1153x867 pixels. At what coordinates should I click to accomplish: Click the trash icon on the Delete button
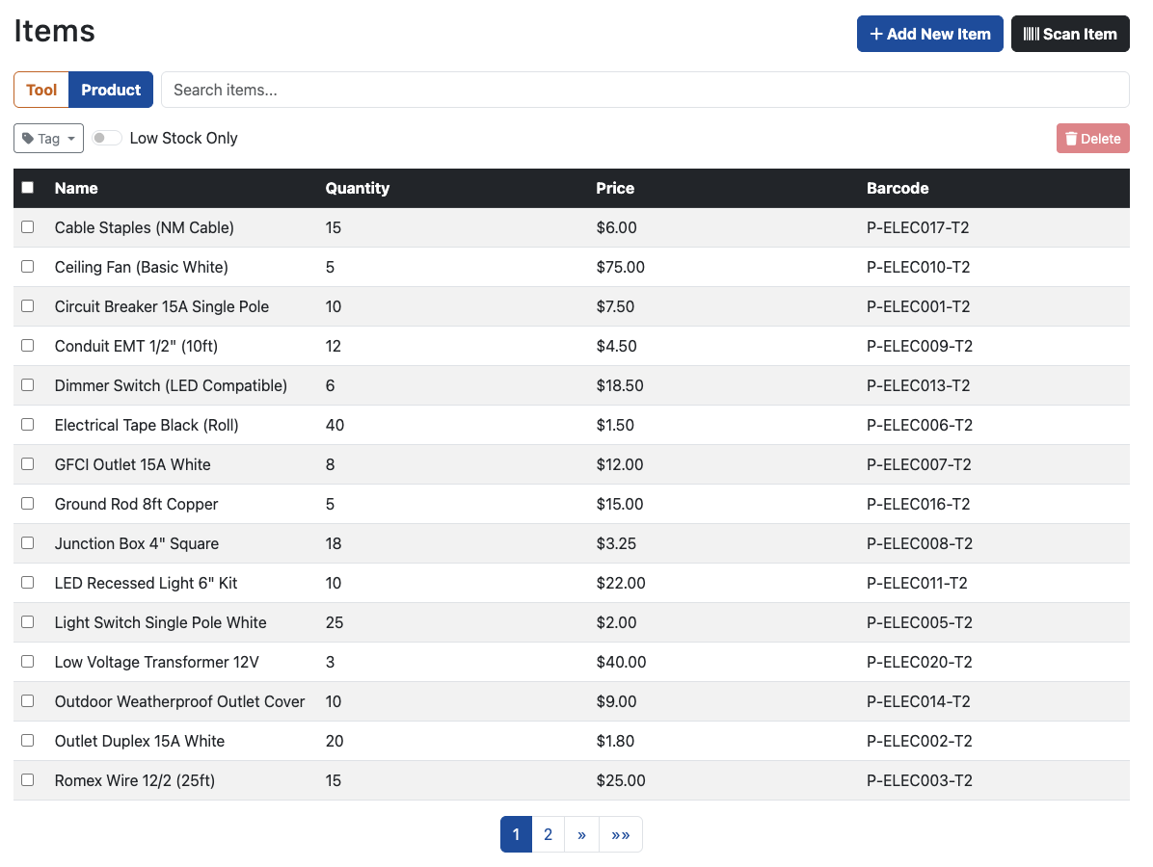click(1071, 138)
